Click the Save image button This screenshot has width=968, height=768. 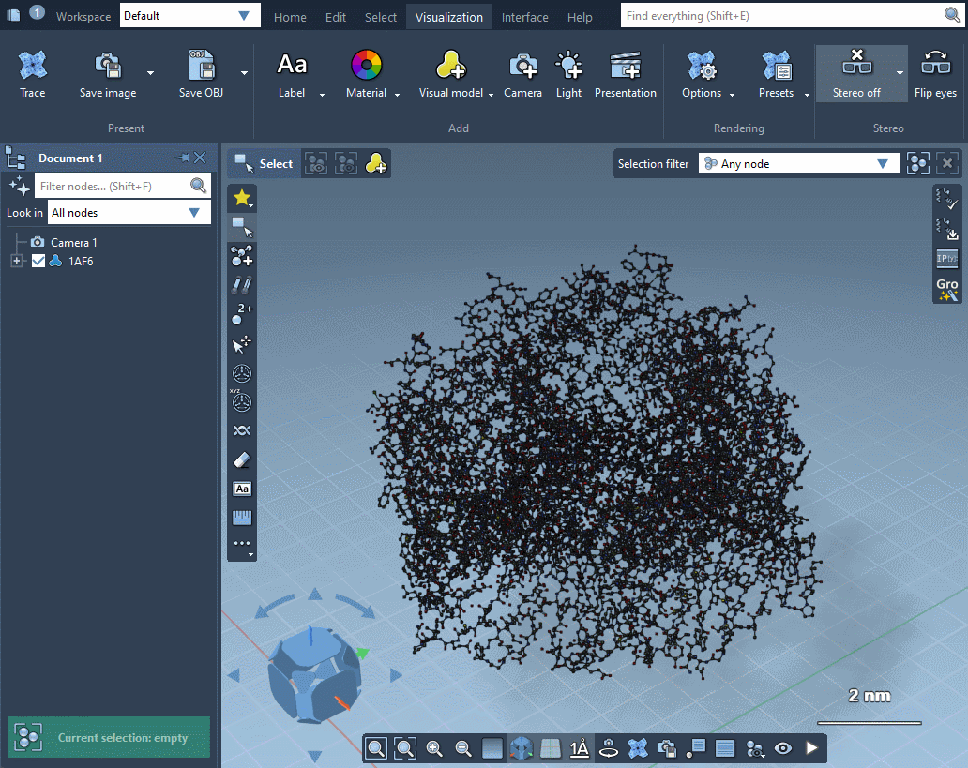pyautogui.click(x=108, y=74)
